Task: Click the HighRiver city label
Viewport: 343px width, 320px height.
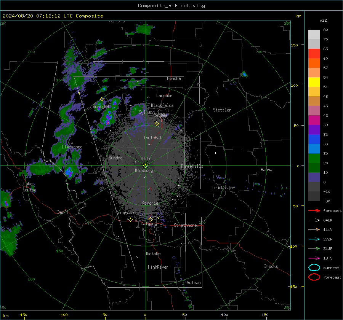Action: (x=158, y=267)
